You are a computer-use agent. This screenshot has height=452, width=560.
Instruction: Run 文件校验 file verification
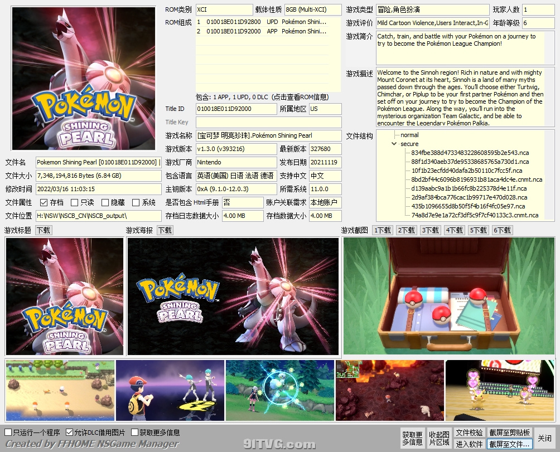pos(469,432)
